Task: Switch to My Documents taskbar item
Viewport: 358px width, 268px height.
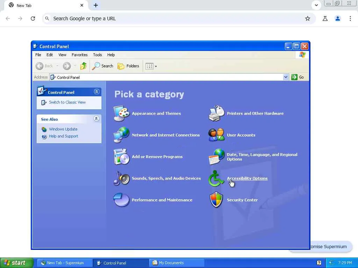Action: tap(177, 263)
